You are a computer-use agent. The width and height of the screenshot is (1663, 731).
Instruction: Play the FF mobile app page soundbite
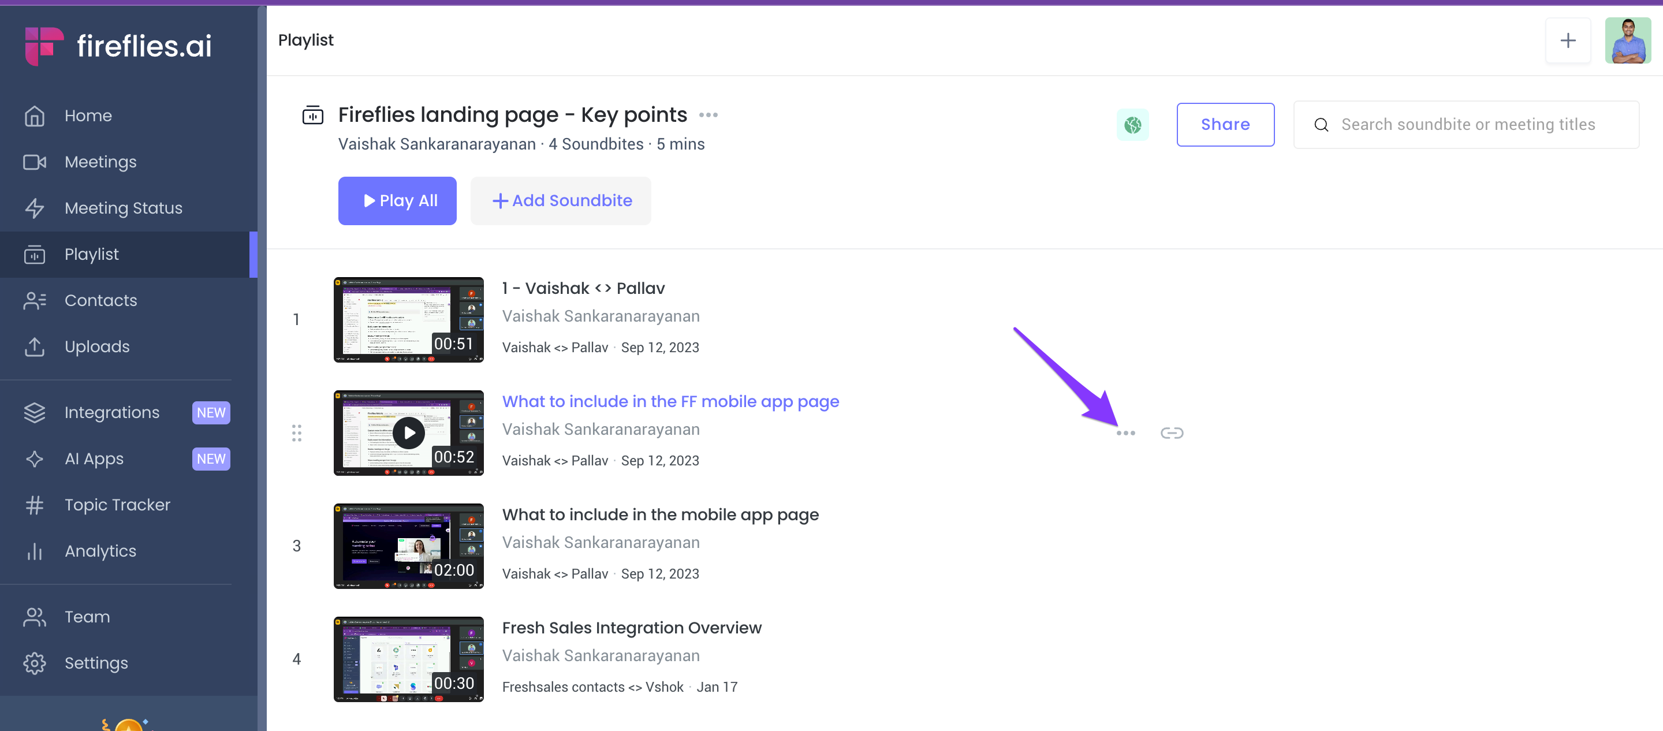pos(409,432)
